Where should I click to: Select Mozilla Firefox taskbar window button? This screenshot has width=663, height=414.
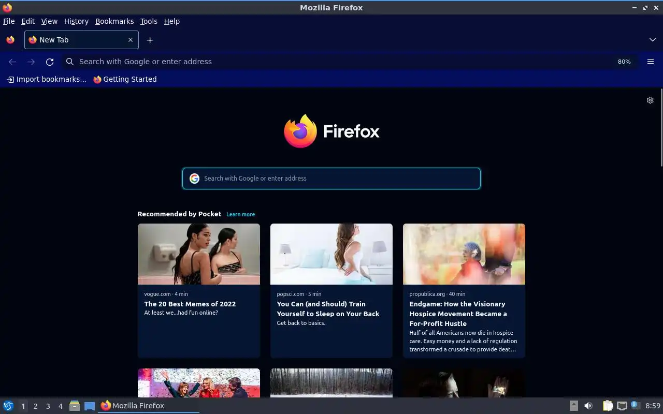tap(149, 406)
